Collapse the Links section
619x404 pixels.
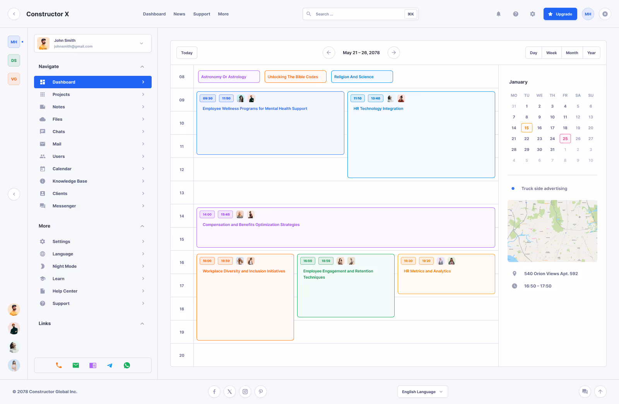pyautogui.click(x=142, y=324)
